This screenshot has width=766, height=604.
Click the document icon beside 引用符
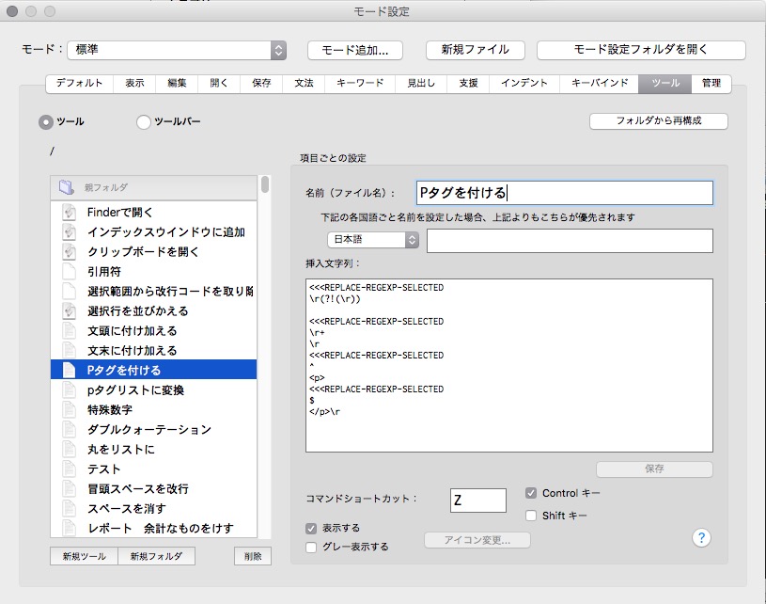pos(68,272)
